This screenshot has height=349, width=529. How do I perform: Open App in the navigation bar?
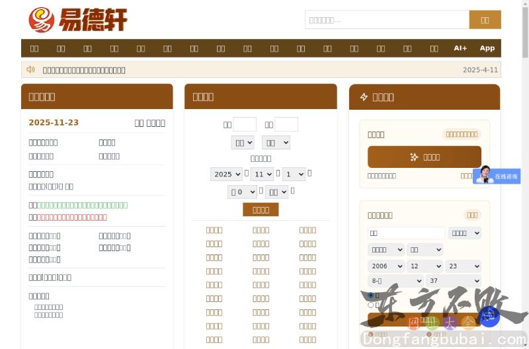tap(487, 48)
